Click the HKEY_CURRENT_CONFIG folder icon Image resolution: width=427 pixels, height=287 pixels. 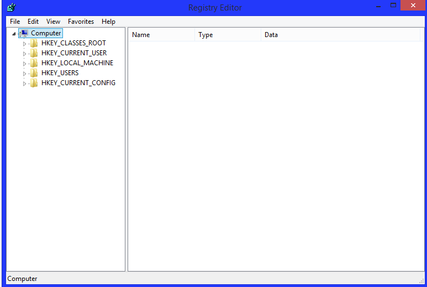pyautogui.click(x=34, y=83)
